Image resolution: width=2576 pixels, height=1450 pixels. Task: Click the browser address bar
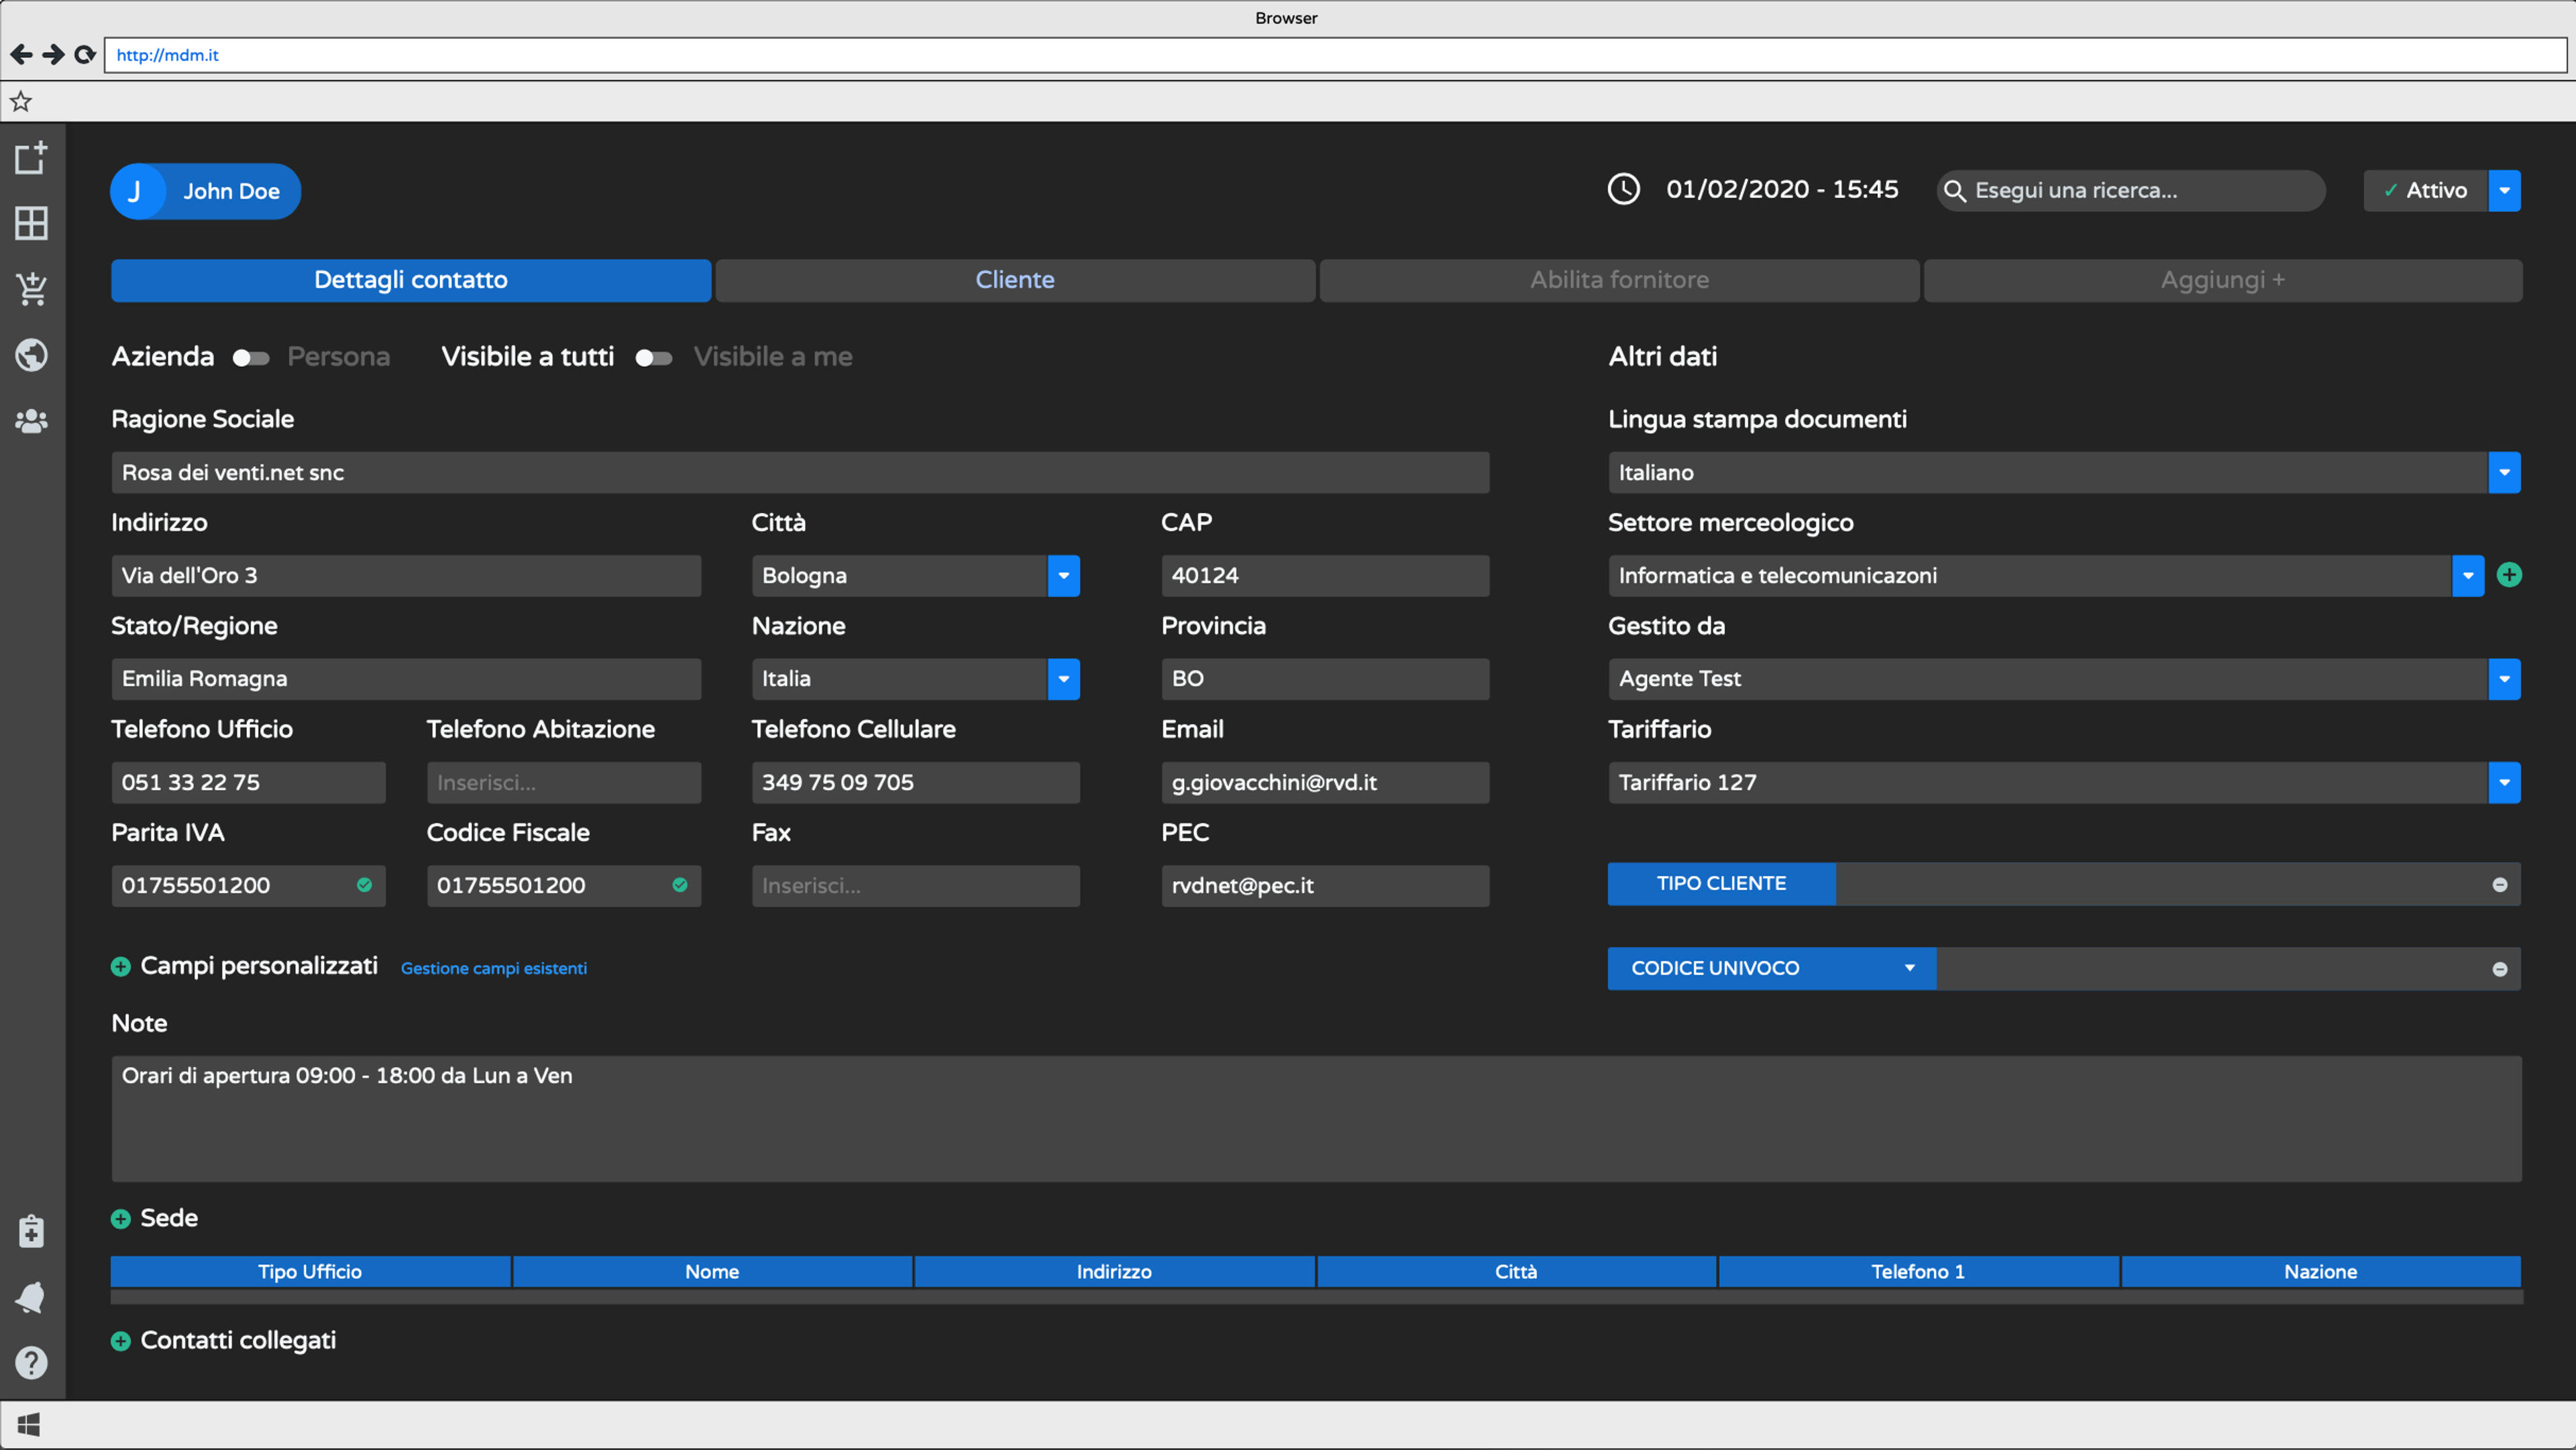[x=1335, y=55]
